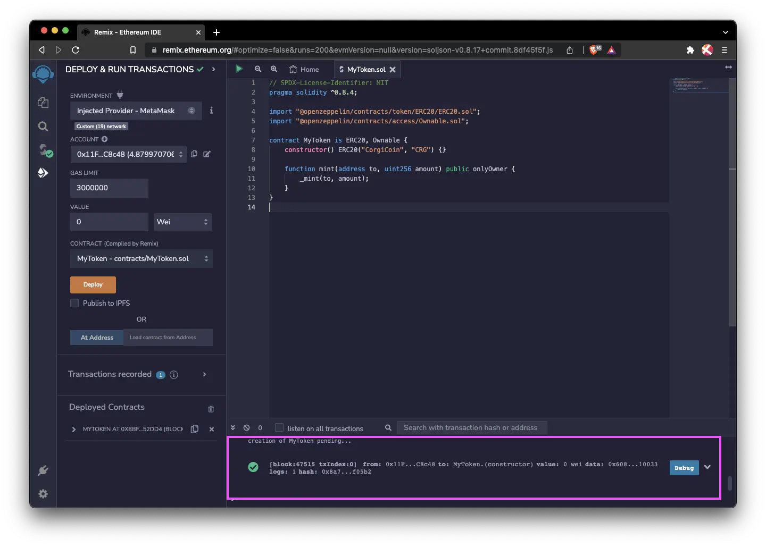This screenshot has width=766, height=547.
Task: Click the At Address button
Action: pos(97,338)
